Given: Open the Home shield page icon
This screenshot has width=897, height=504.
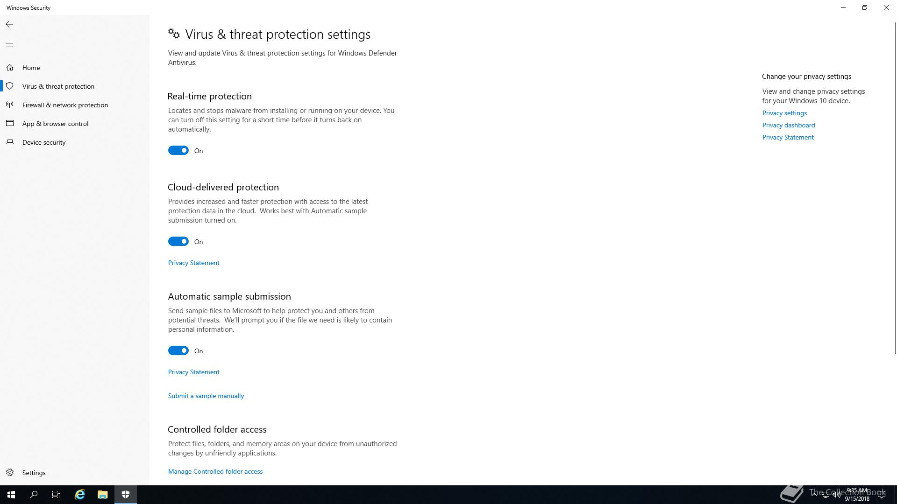Looking at the screenshot, I should coord(10,68).
